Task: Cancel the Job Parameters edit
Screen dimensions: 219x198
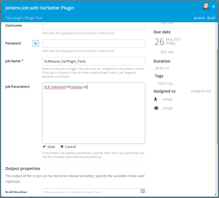Action: pos(68,147)
